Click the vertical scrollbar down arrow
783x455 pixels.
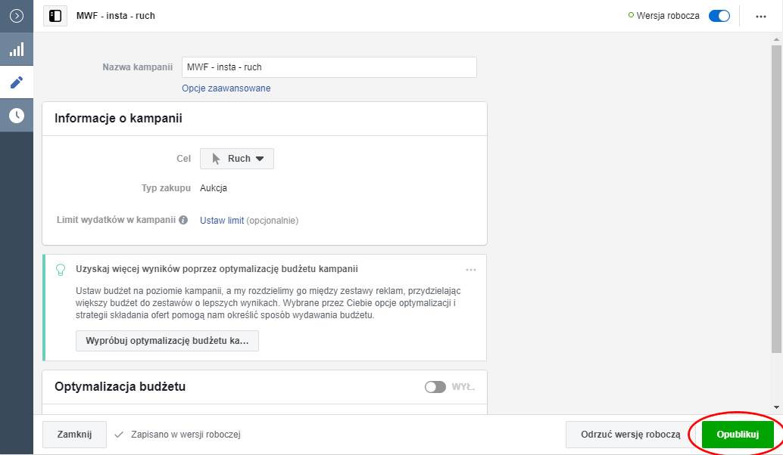tap(776, 407)
